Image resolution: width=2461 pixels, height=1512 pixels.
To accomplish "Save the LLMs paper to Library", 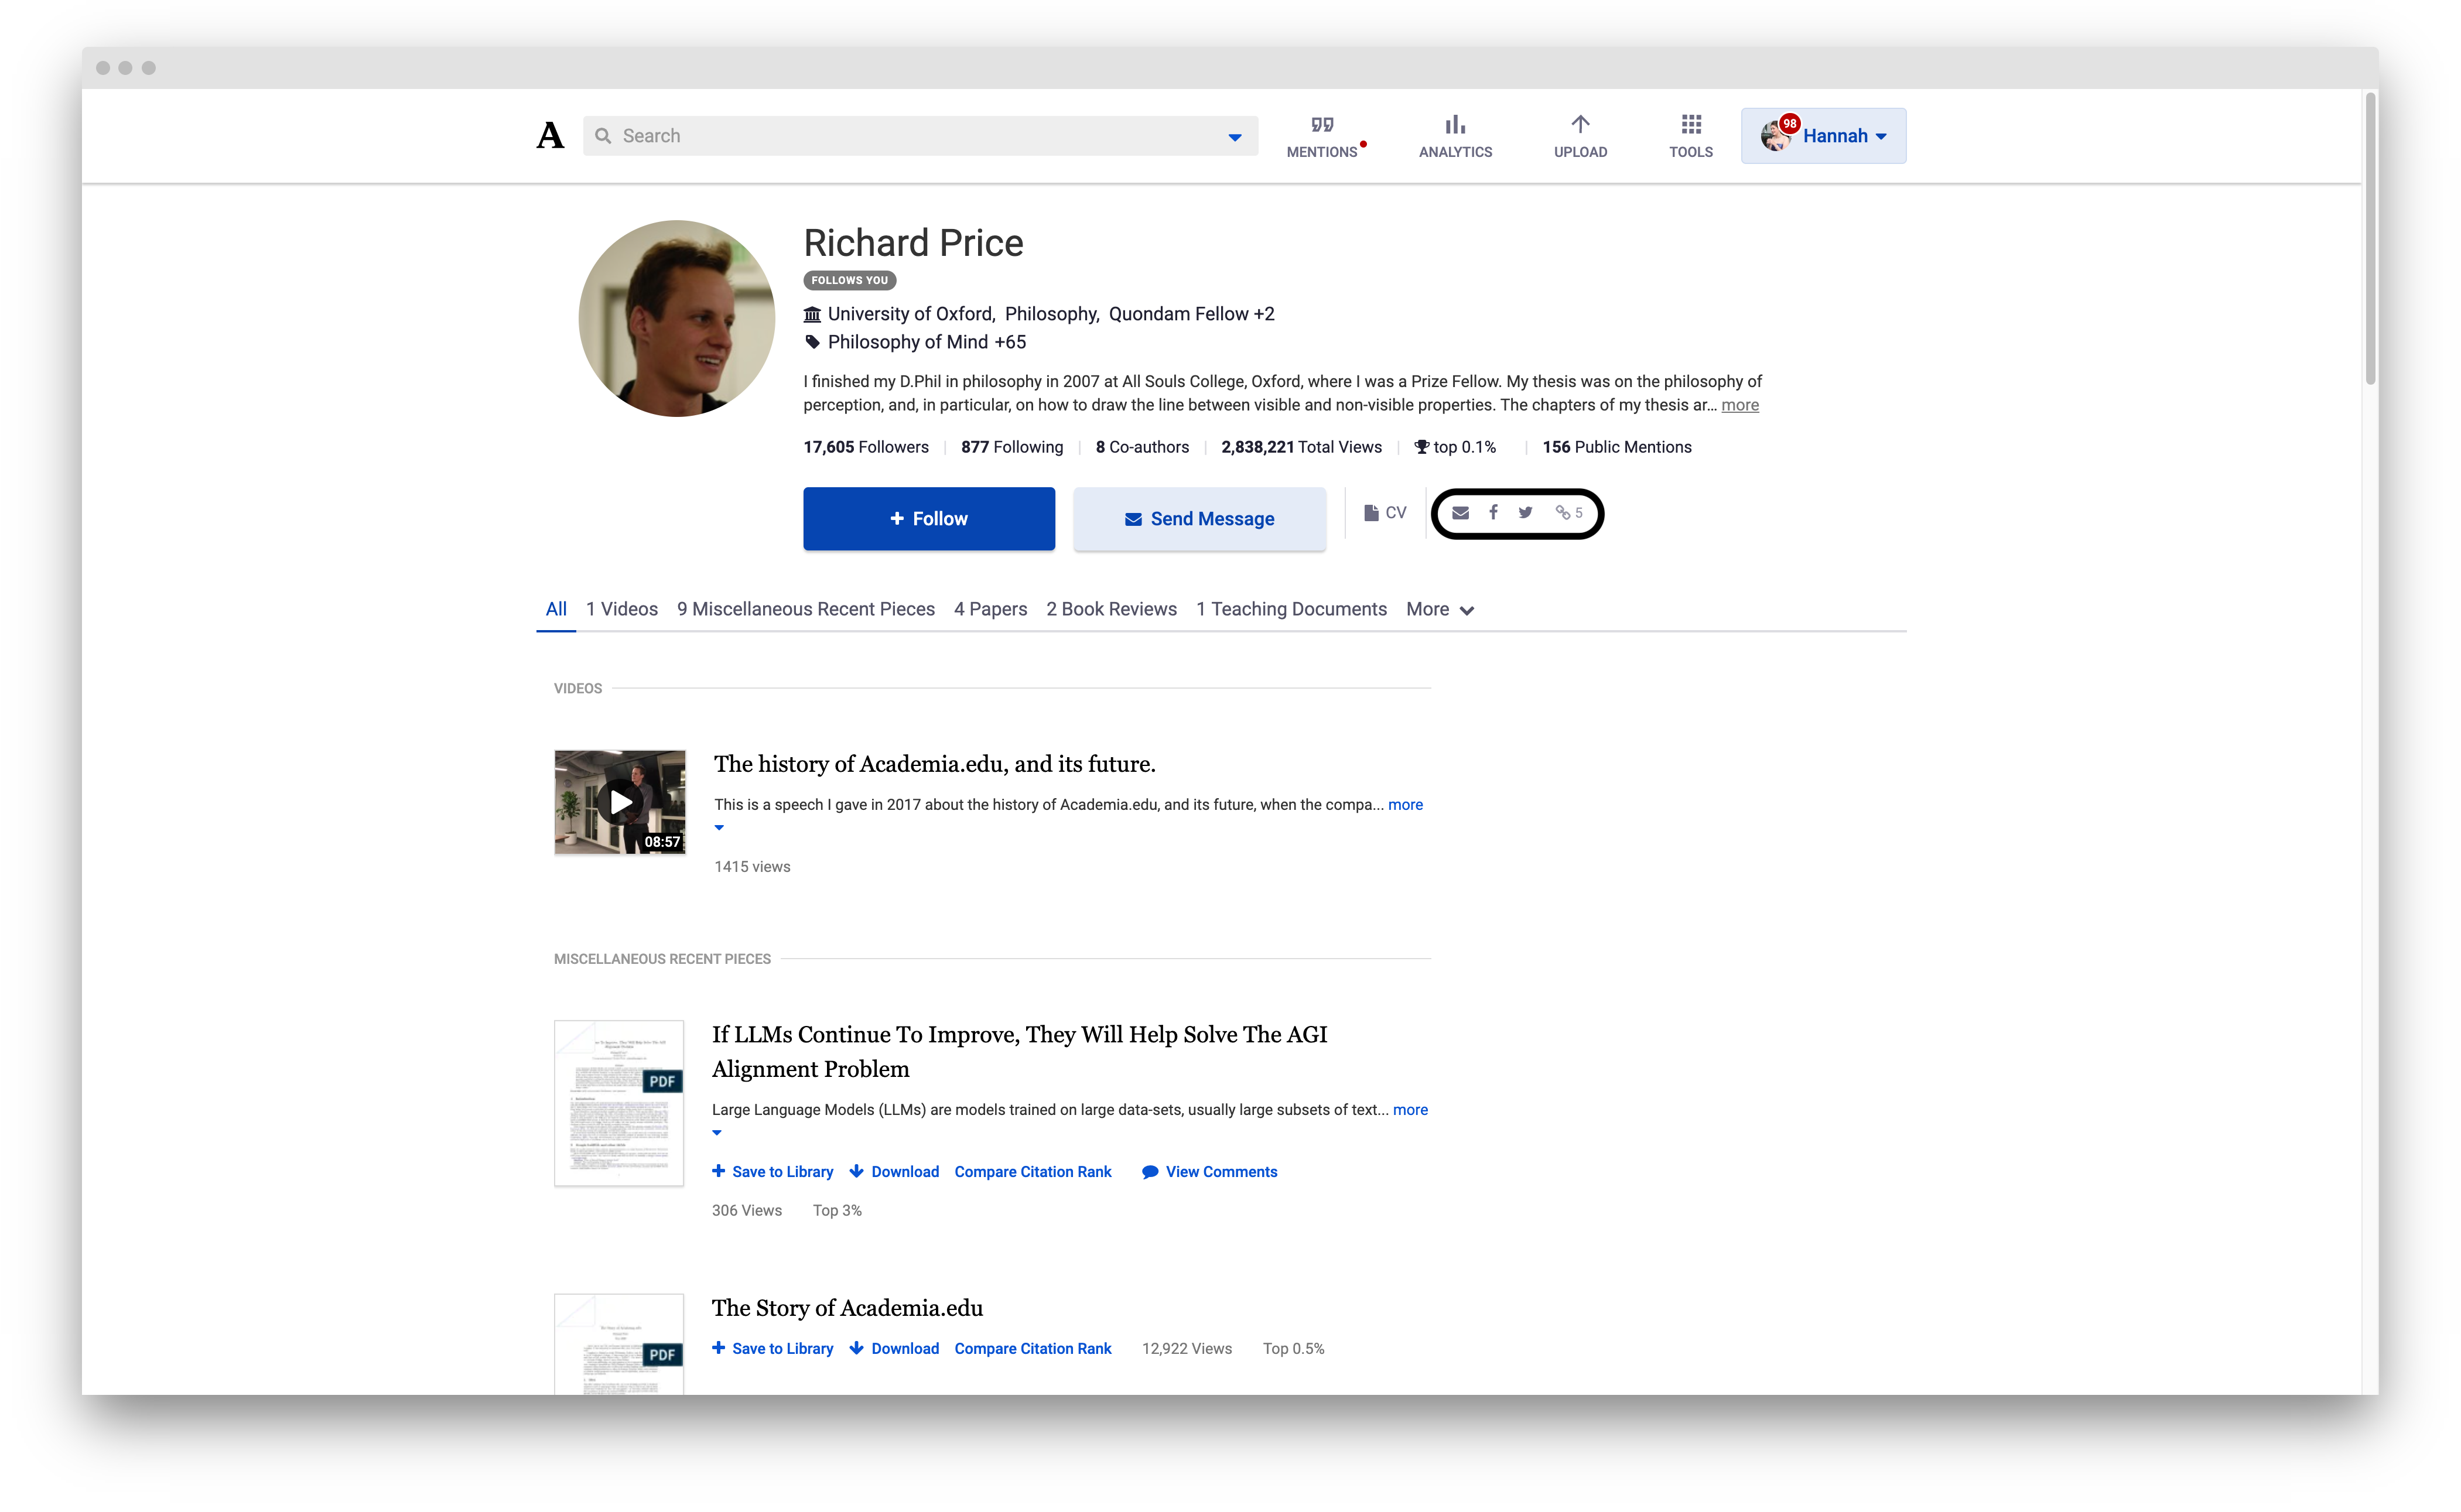I will point(772,1172).
